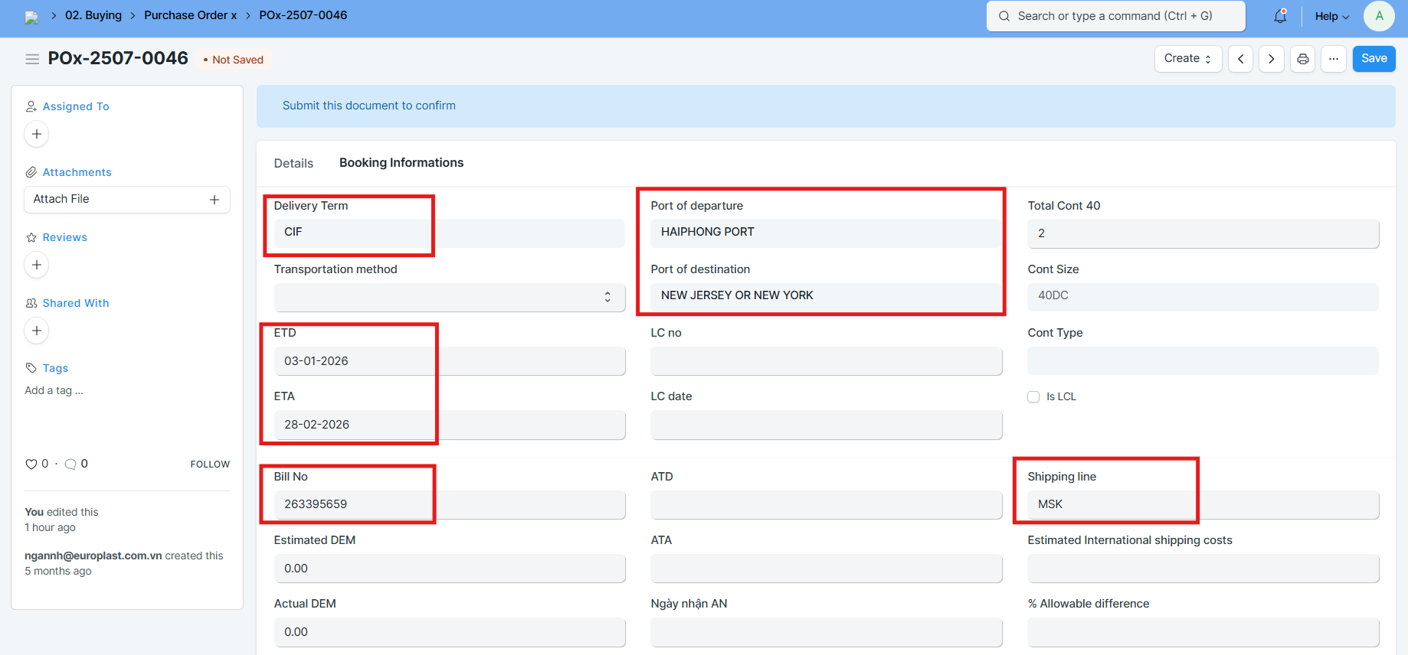Click the Attach File button
Screen dimensions: 1408x655
[126, 199]
